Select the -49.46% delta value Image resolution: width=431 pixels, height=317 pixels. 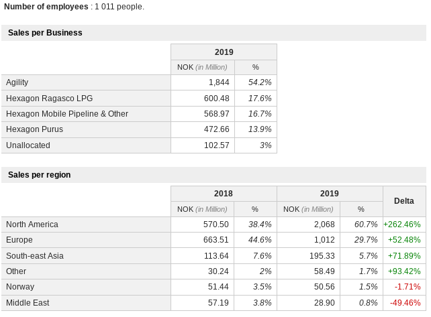404,303
